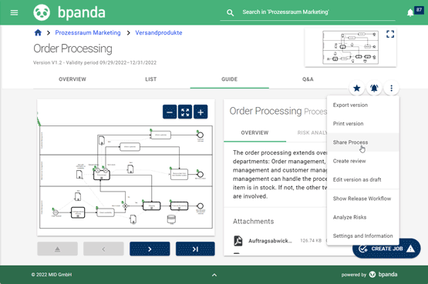
Task: Expand the diagram preview to fullscreen
Action: pos(390,34)
